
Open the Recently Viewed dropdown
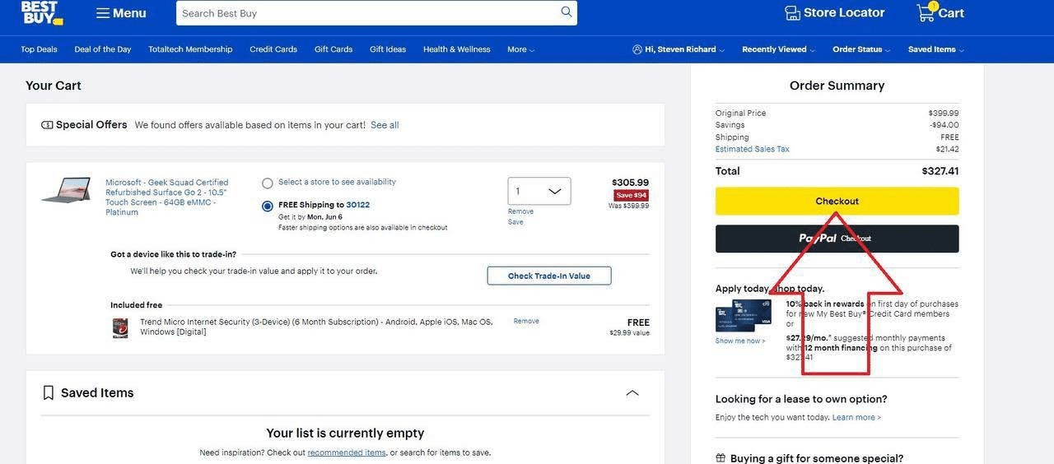[778, 49]
